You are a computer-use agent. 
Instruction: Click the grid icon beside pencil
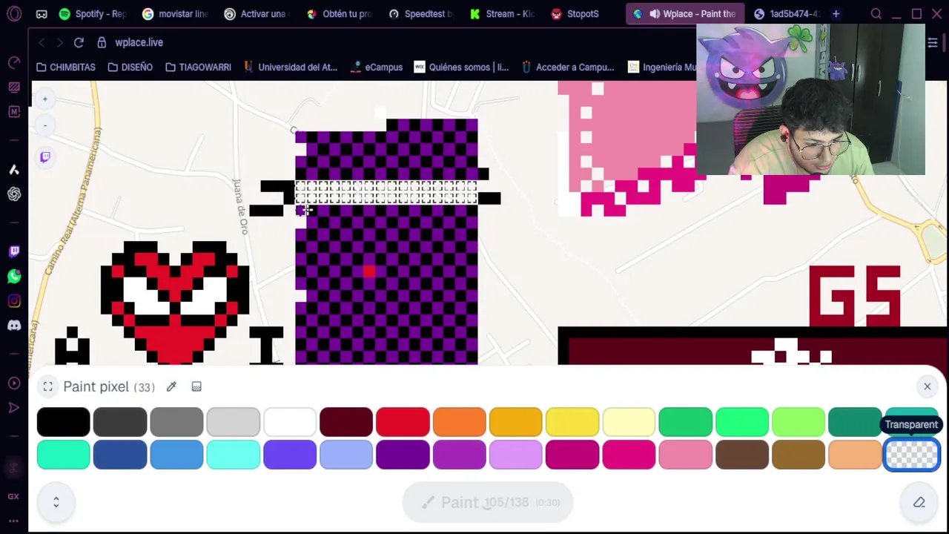pyautogui.click(x=196, y=386)
